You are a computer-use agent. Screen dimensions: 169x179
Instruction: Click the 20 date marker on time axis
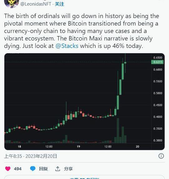click(138, 146)
